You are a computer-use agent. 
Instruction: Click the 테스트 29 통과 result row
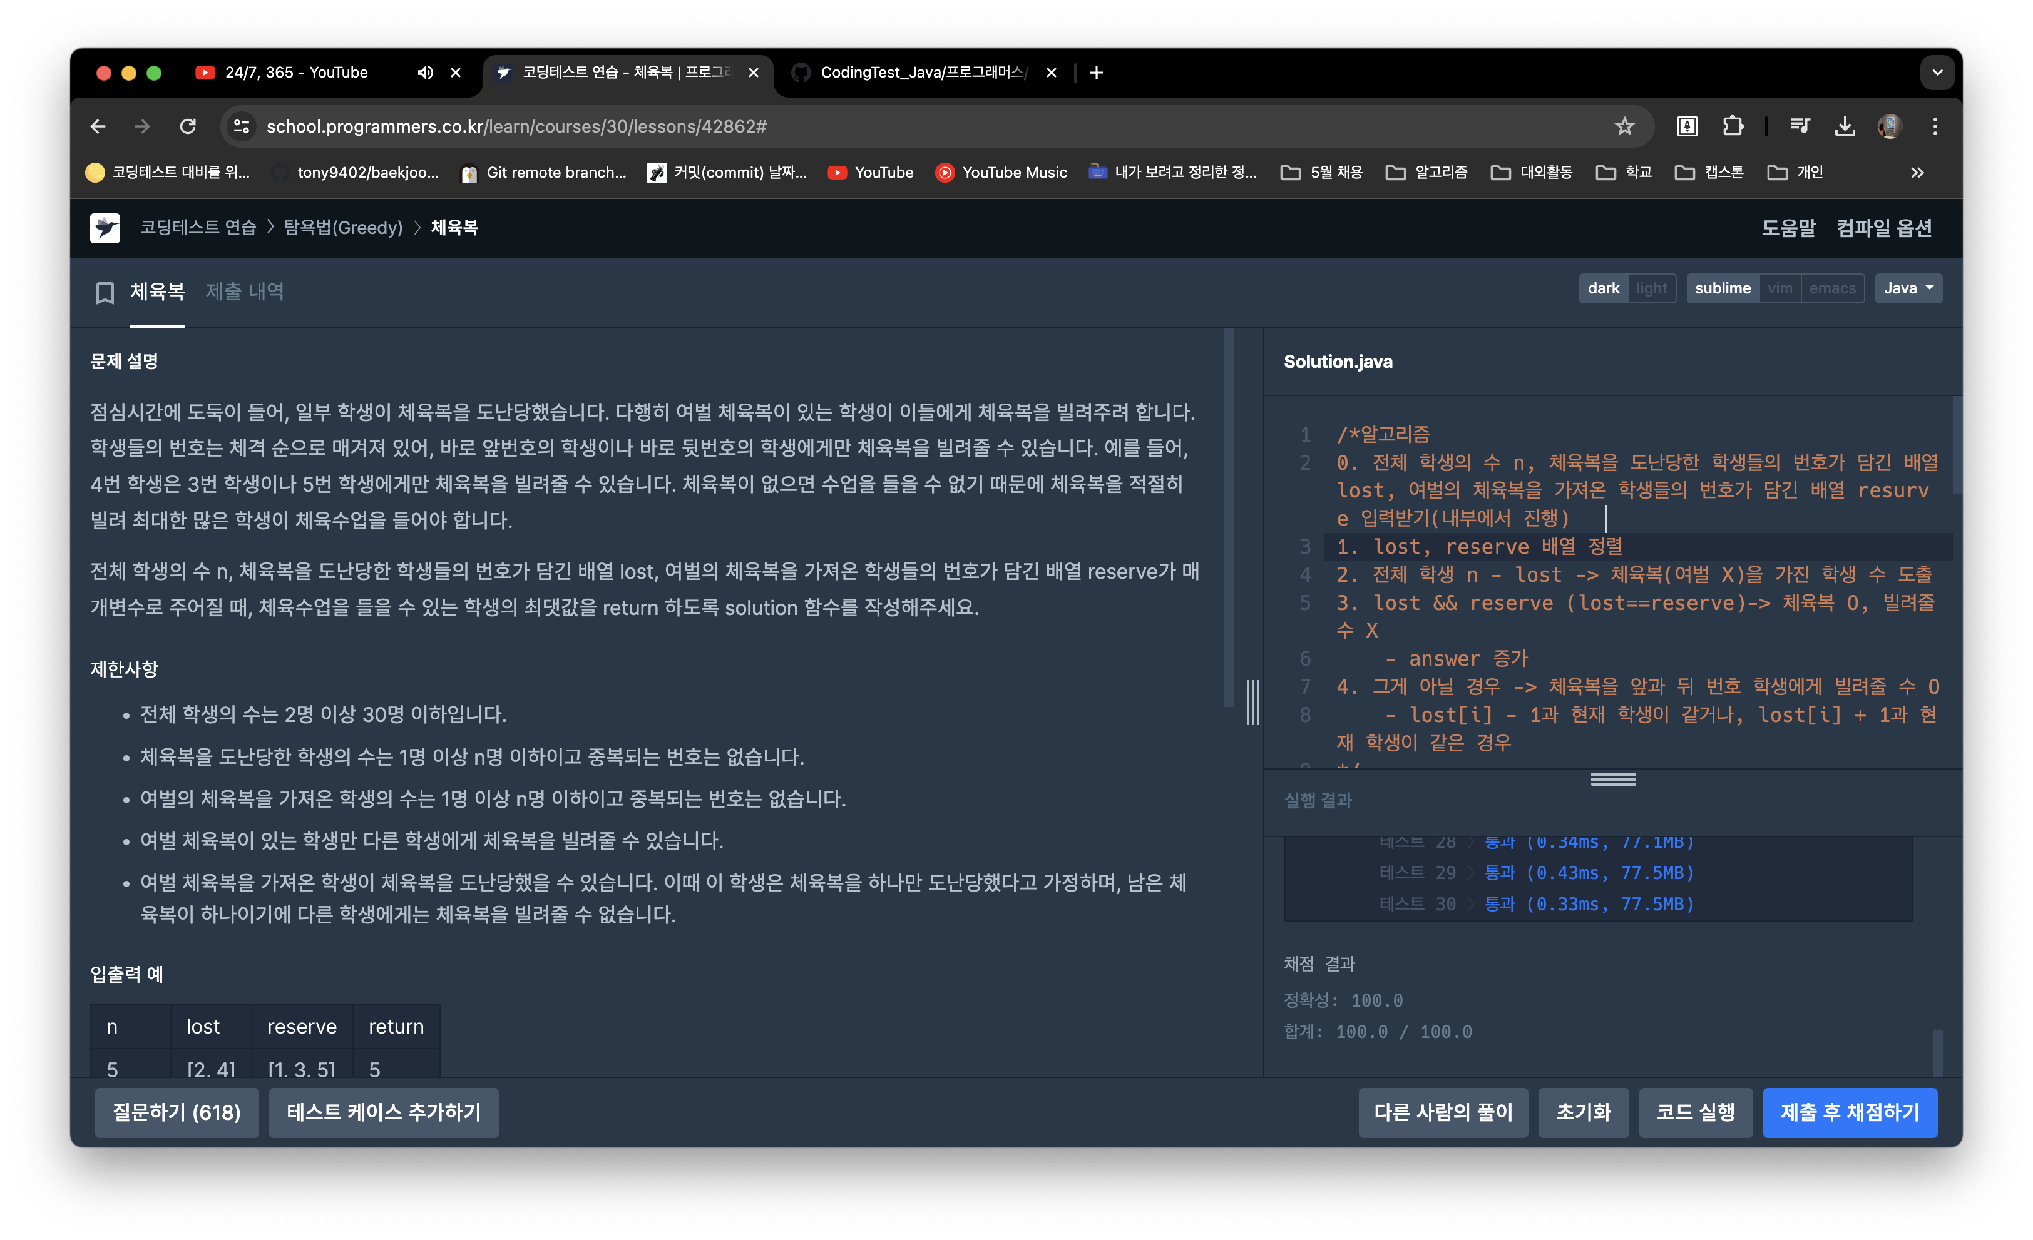[1536, 873]
